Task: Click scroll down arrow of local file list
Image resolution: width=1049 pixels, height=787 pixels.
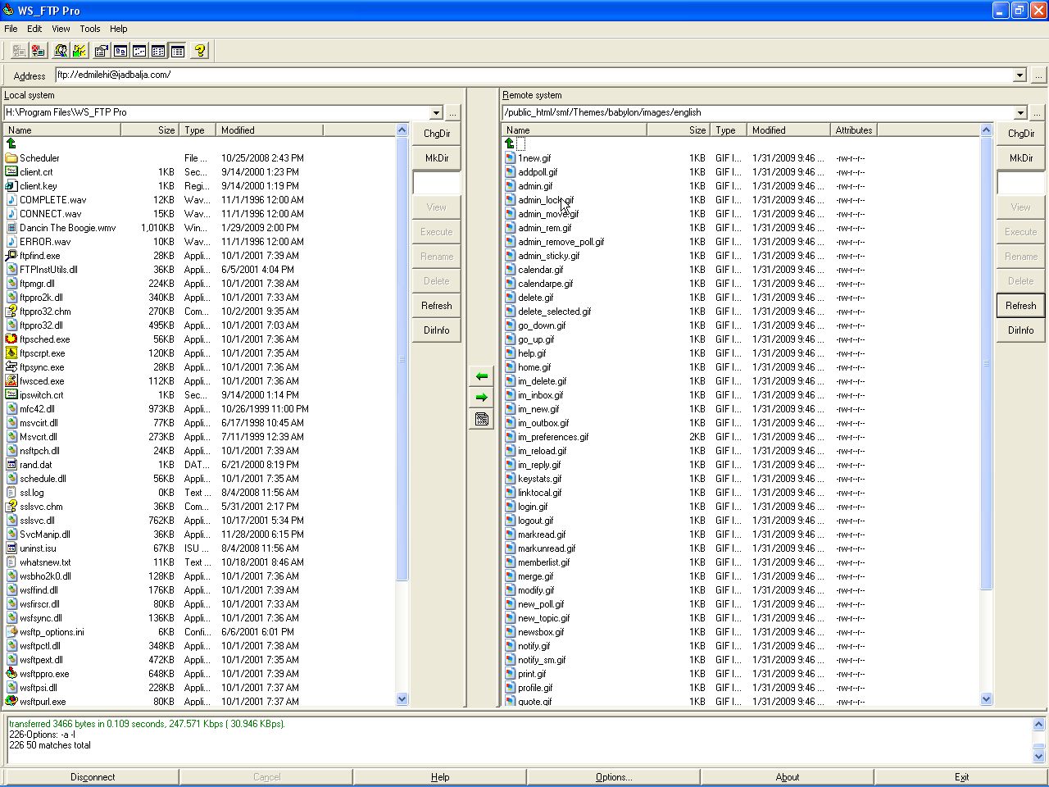Action: (x=402, y=699)
